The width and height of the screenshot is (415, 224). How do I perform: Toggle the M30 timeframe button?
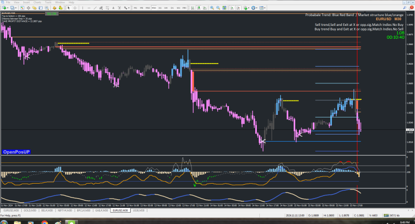click(154, 8)
